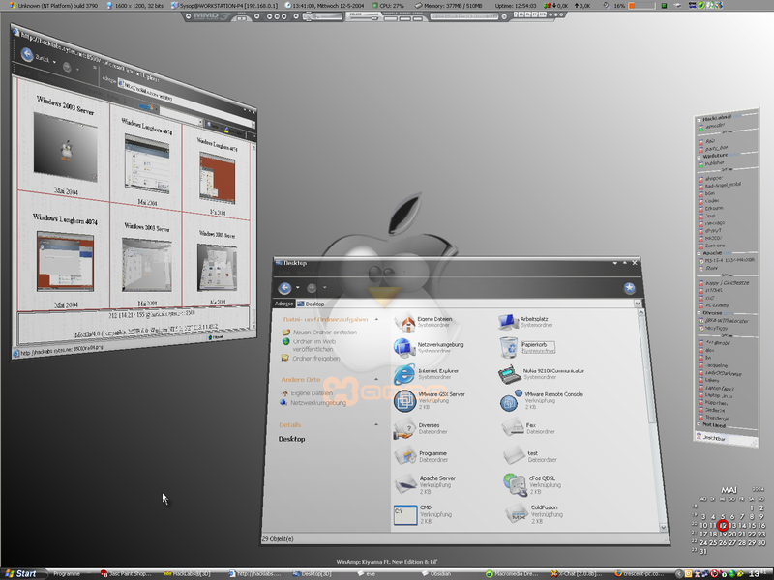Image resolution: width=774 pixels, height=580 pixels.
Task: Open the CMD shortcut icon
Action: [403, 514]
